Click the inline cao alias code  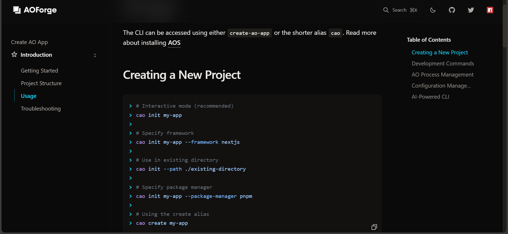pos(335,33)
